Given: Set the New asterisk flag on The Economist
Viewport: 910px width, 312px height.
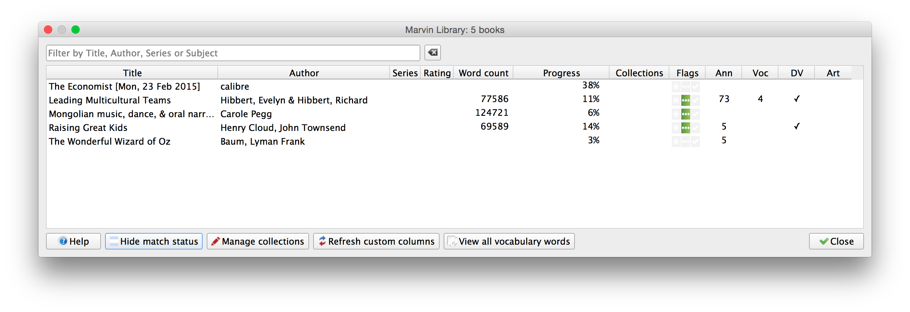Looking at the screenshot, I should [x=676, y=87].
